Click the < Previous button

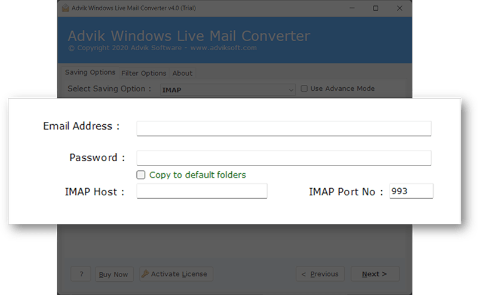[x=320, y=274]
